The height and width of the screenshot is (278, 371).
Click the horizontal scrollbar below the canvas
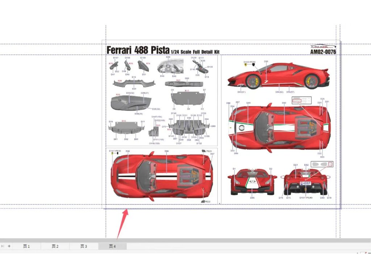coord(185,240)
